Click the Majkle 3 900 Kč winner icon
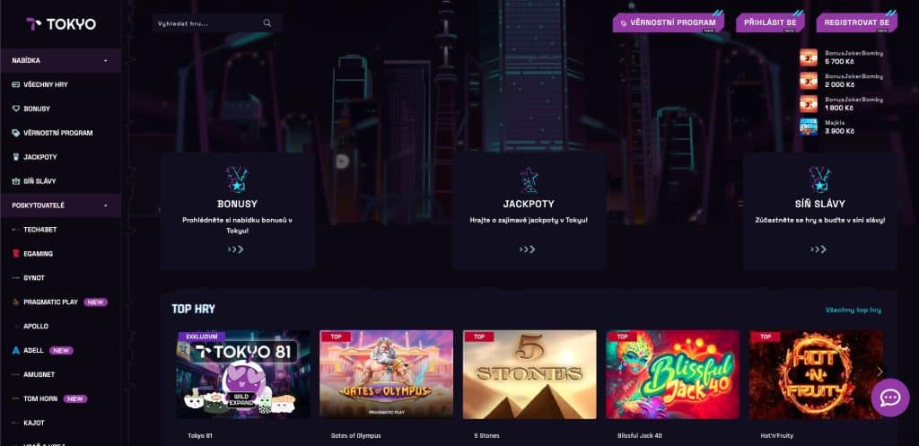919x446 pixels. 809,127
